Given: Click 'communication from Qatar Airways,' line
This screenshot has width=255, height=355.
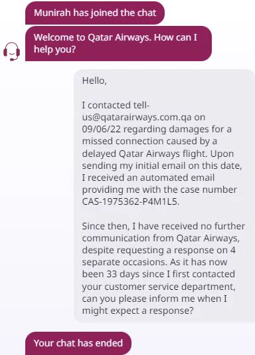Looking at the screenshot, I should click(161, 238).
